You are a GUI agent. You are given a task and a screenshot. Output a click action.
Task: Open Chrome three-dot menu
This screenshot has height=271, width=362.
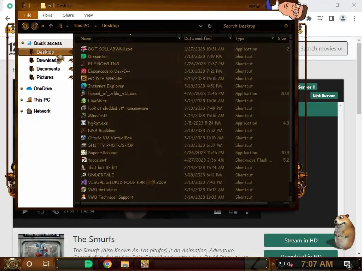354,18
